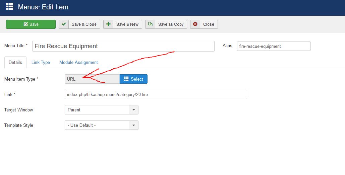Screen dimensions: 345x175
Task: Click the red X icon on Close
Action: click(195, 24)
